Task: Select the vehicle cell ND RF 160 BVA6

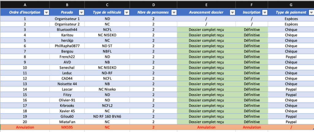Action: coord(107,116)
